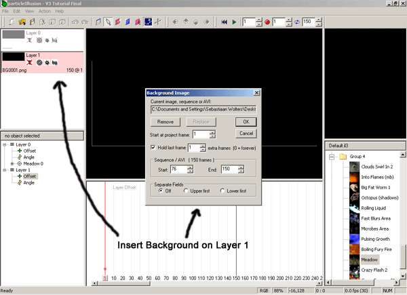Viewport: 407px width, 295px height.
Task: Toggle the Hold last frame checkbox
Action: click(x=154, y=147)
